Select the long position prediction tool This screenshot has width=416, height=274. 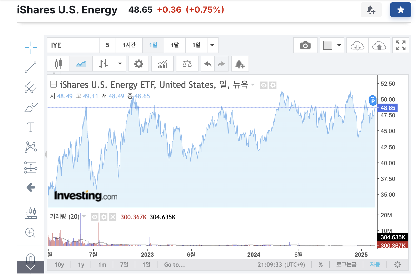(x=31, y=167)
